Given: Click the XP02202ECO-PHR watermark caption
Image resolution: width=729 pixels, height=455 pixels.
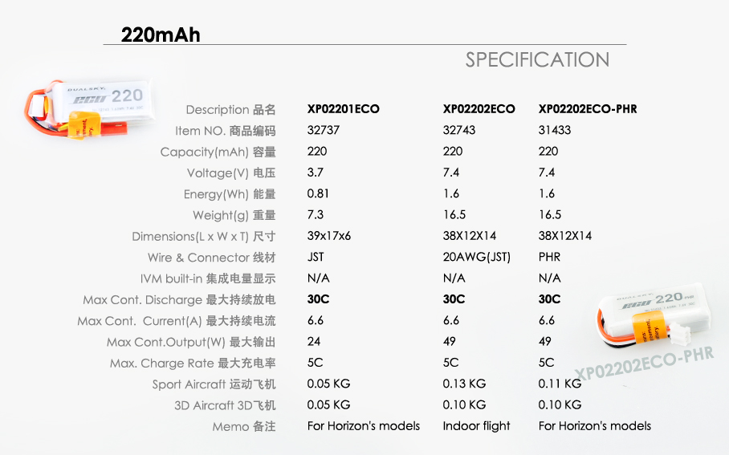Looking at the screenshot, I should tap(645, 361).
